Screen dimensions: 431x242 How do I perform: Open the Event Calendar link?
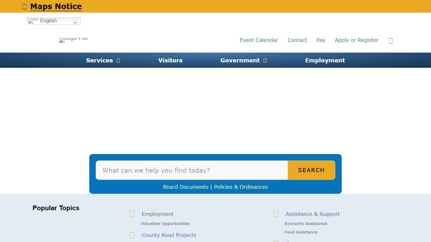tap(259, 40)
